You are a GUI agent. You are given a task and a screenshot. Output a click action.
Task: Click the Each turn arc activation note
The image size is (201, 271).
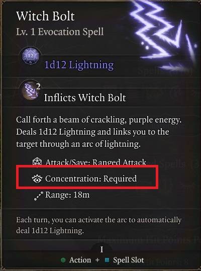pyautogui.click(x=98, y=225)
